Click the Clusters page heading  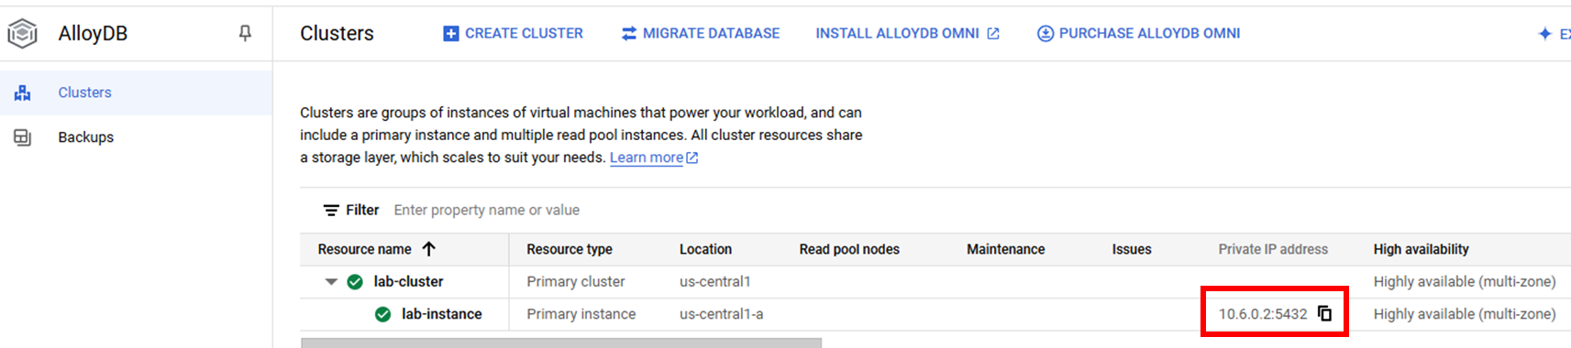click(337, 33)
